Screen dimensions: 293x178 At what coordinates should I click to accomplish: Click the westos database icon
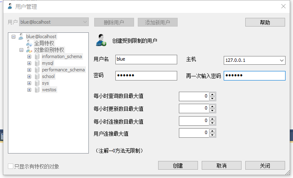point(37,90)
